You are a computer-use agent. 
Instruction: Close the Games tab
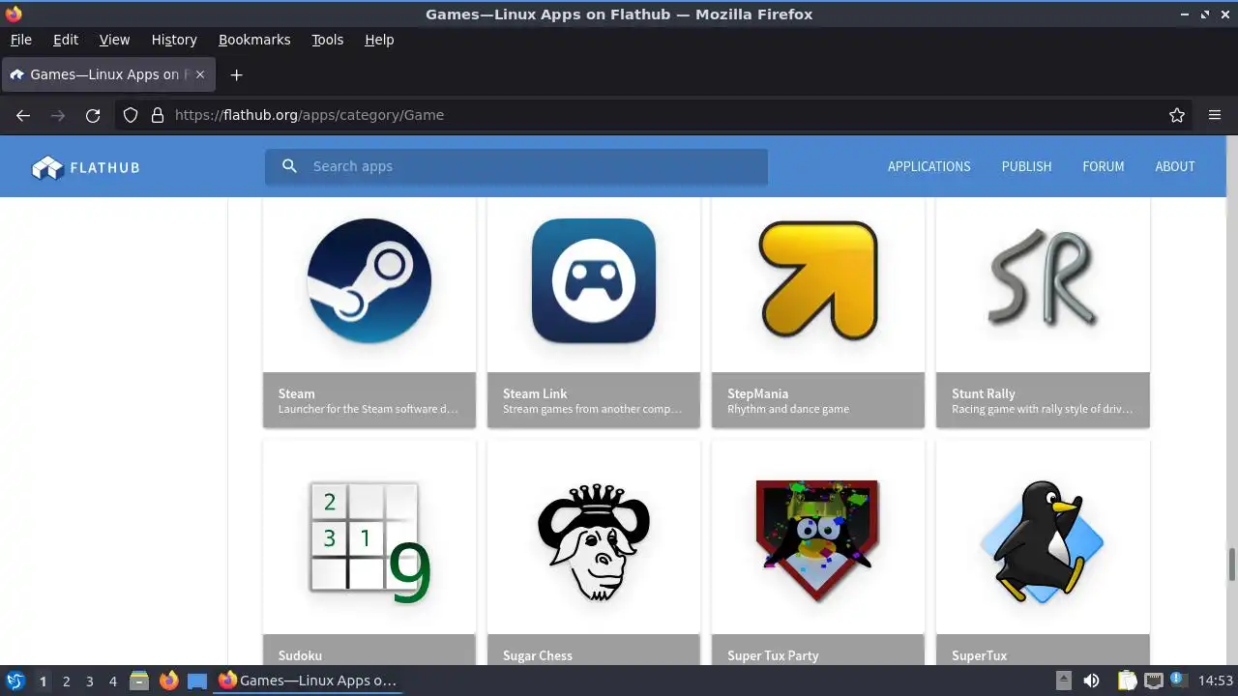[200, 74]
